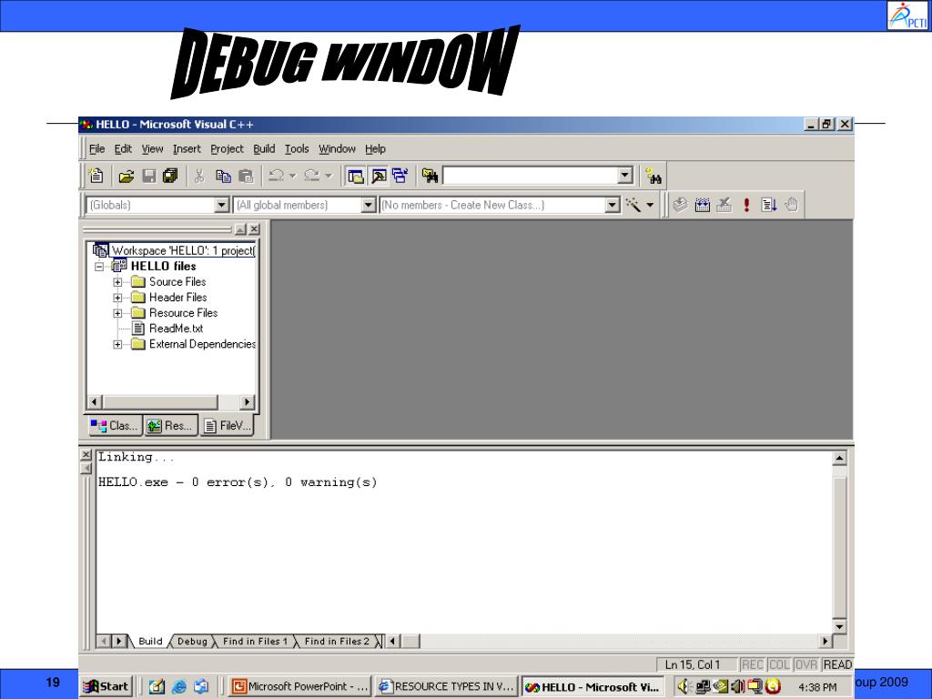Screen dimensions: 932x699
Task: Switch to the Debug output tab
Action: [x=192, y=642]
